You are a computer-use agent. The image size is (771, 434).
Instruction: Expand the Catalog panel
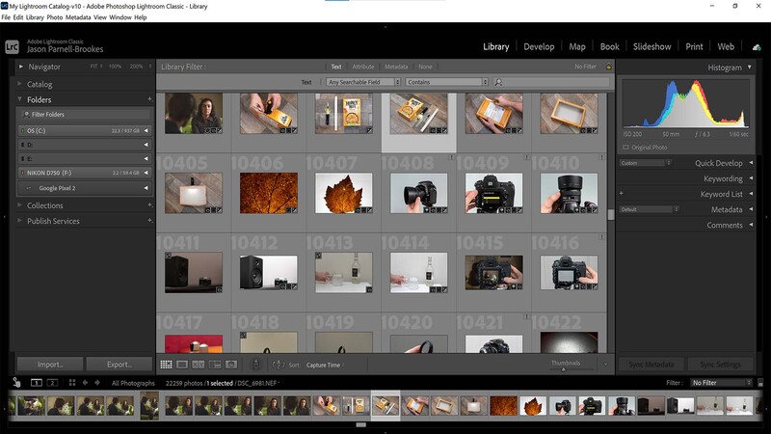click(x=19, y=84)
